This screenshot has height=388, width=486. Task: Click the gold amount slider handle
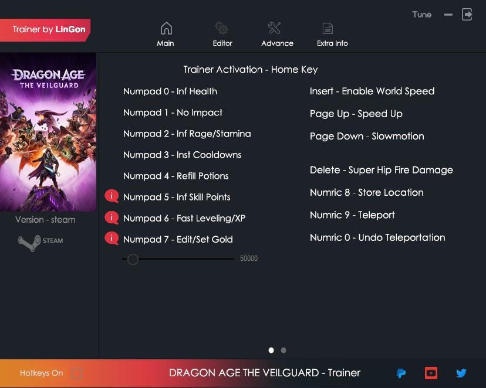133,259
